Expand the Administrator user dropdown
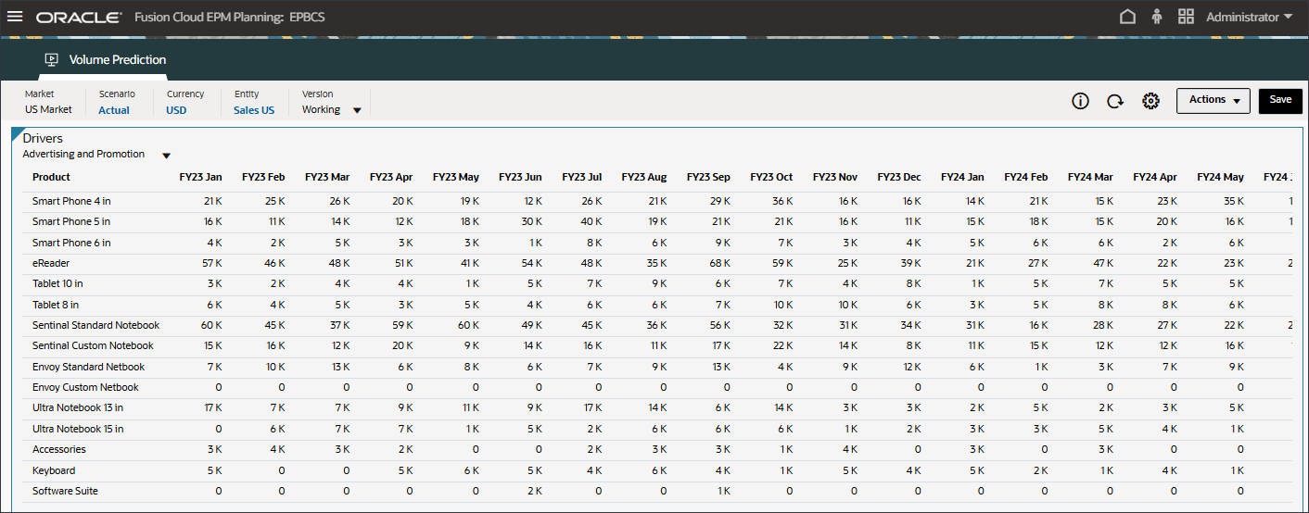Image resolution: width=1309 pixels, height=513 pixels. click(1249, 17)
